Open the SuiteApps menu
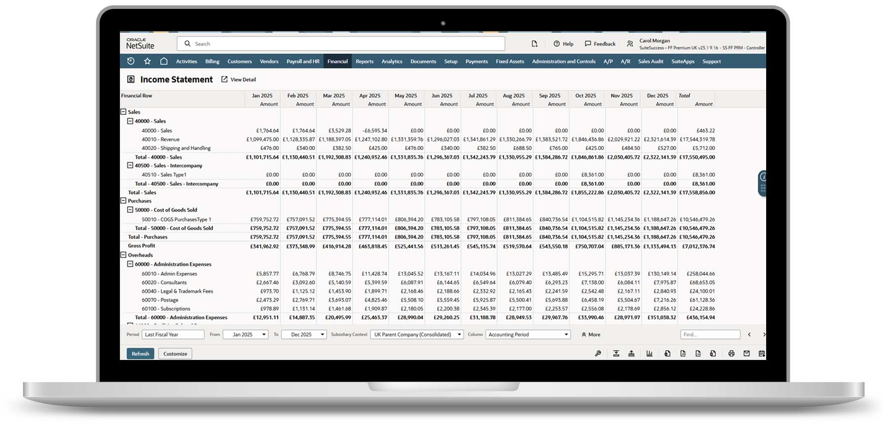 tap(683, 62)
